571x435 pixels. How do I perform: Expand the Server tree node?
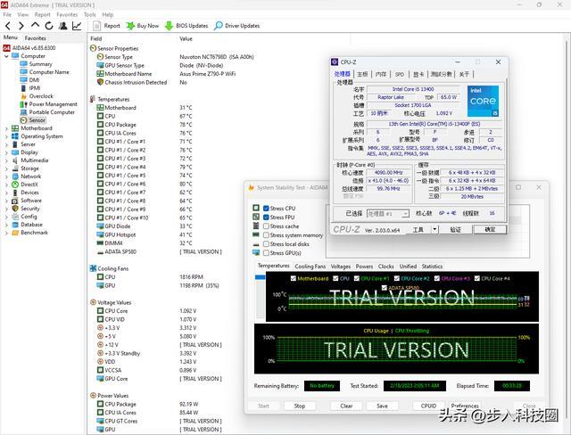coord(6,144)
